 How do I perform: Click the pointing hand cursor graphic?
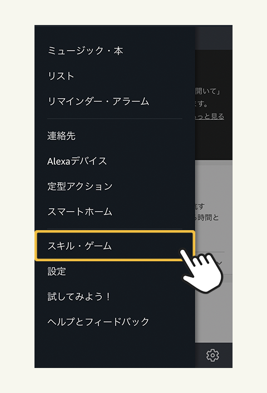pyautogui.click(x=201, y=271)
